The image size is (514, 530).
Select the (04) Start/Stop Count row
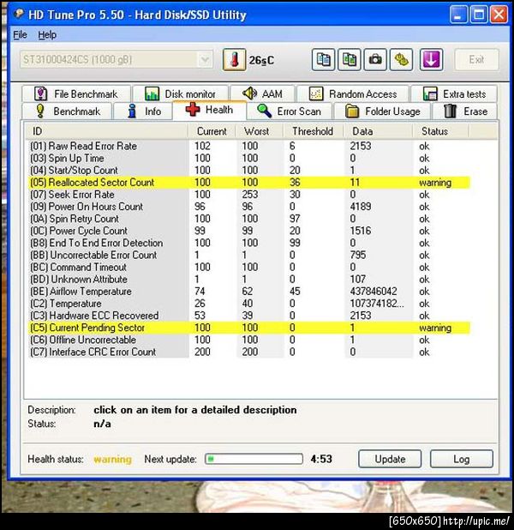click(248, 171)
